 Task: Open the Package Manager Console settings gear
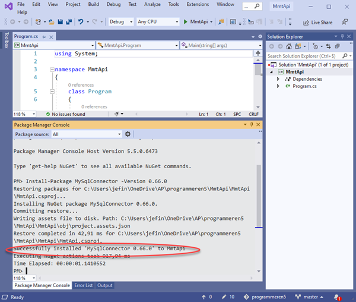[x=128, y=134]
